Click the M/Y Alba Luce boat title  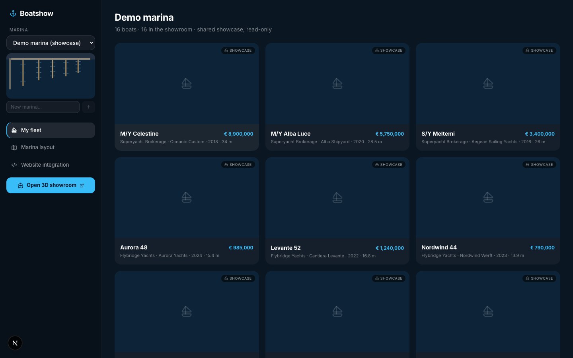point(290,134)
